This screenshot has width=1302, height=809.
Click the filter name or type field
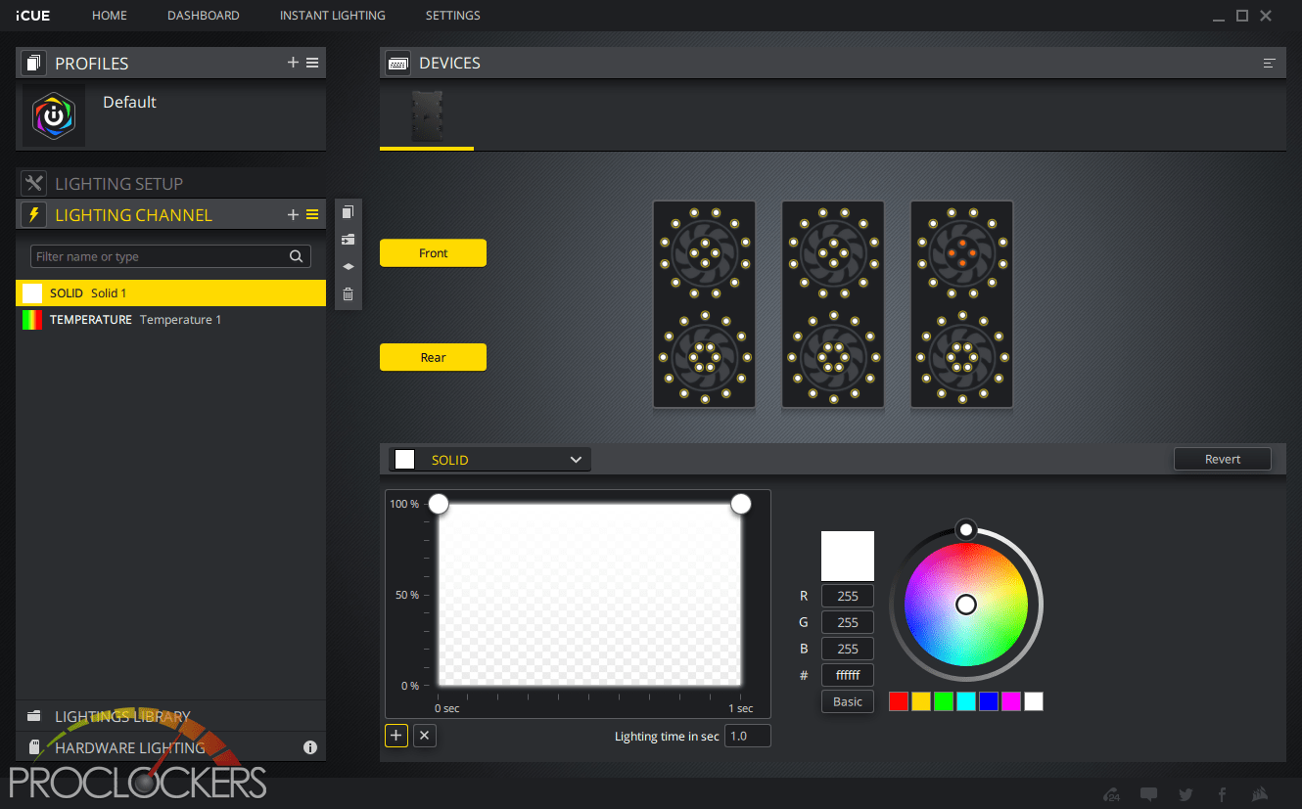tap(171, 256)
